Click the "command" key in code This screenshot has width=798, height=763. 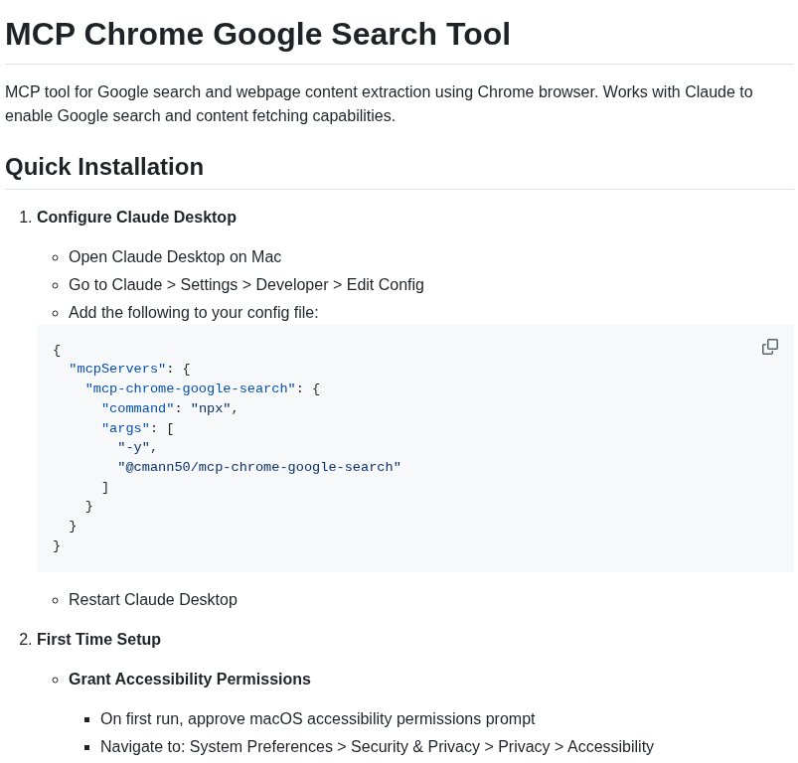tap(138, 408)
